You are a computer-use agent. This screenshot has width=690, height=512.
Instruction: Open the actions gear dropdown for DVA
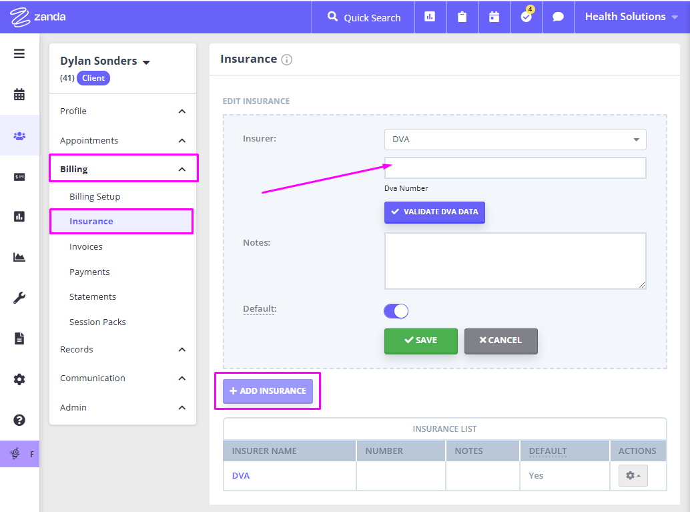coord(632,475)
